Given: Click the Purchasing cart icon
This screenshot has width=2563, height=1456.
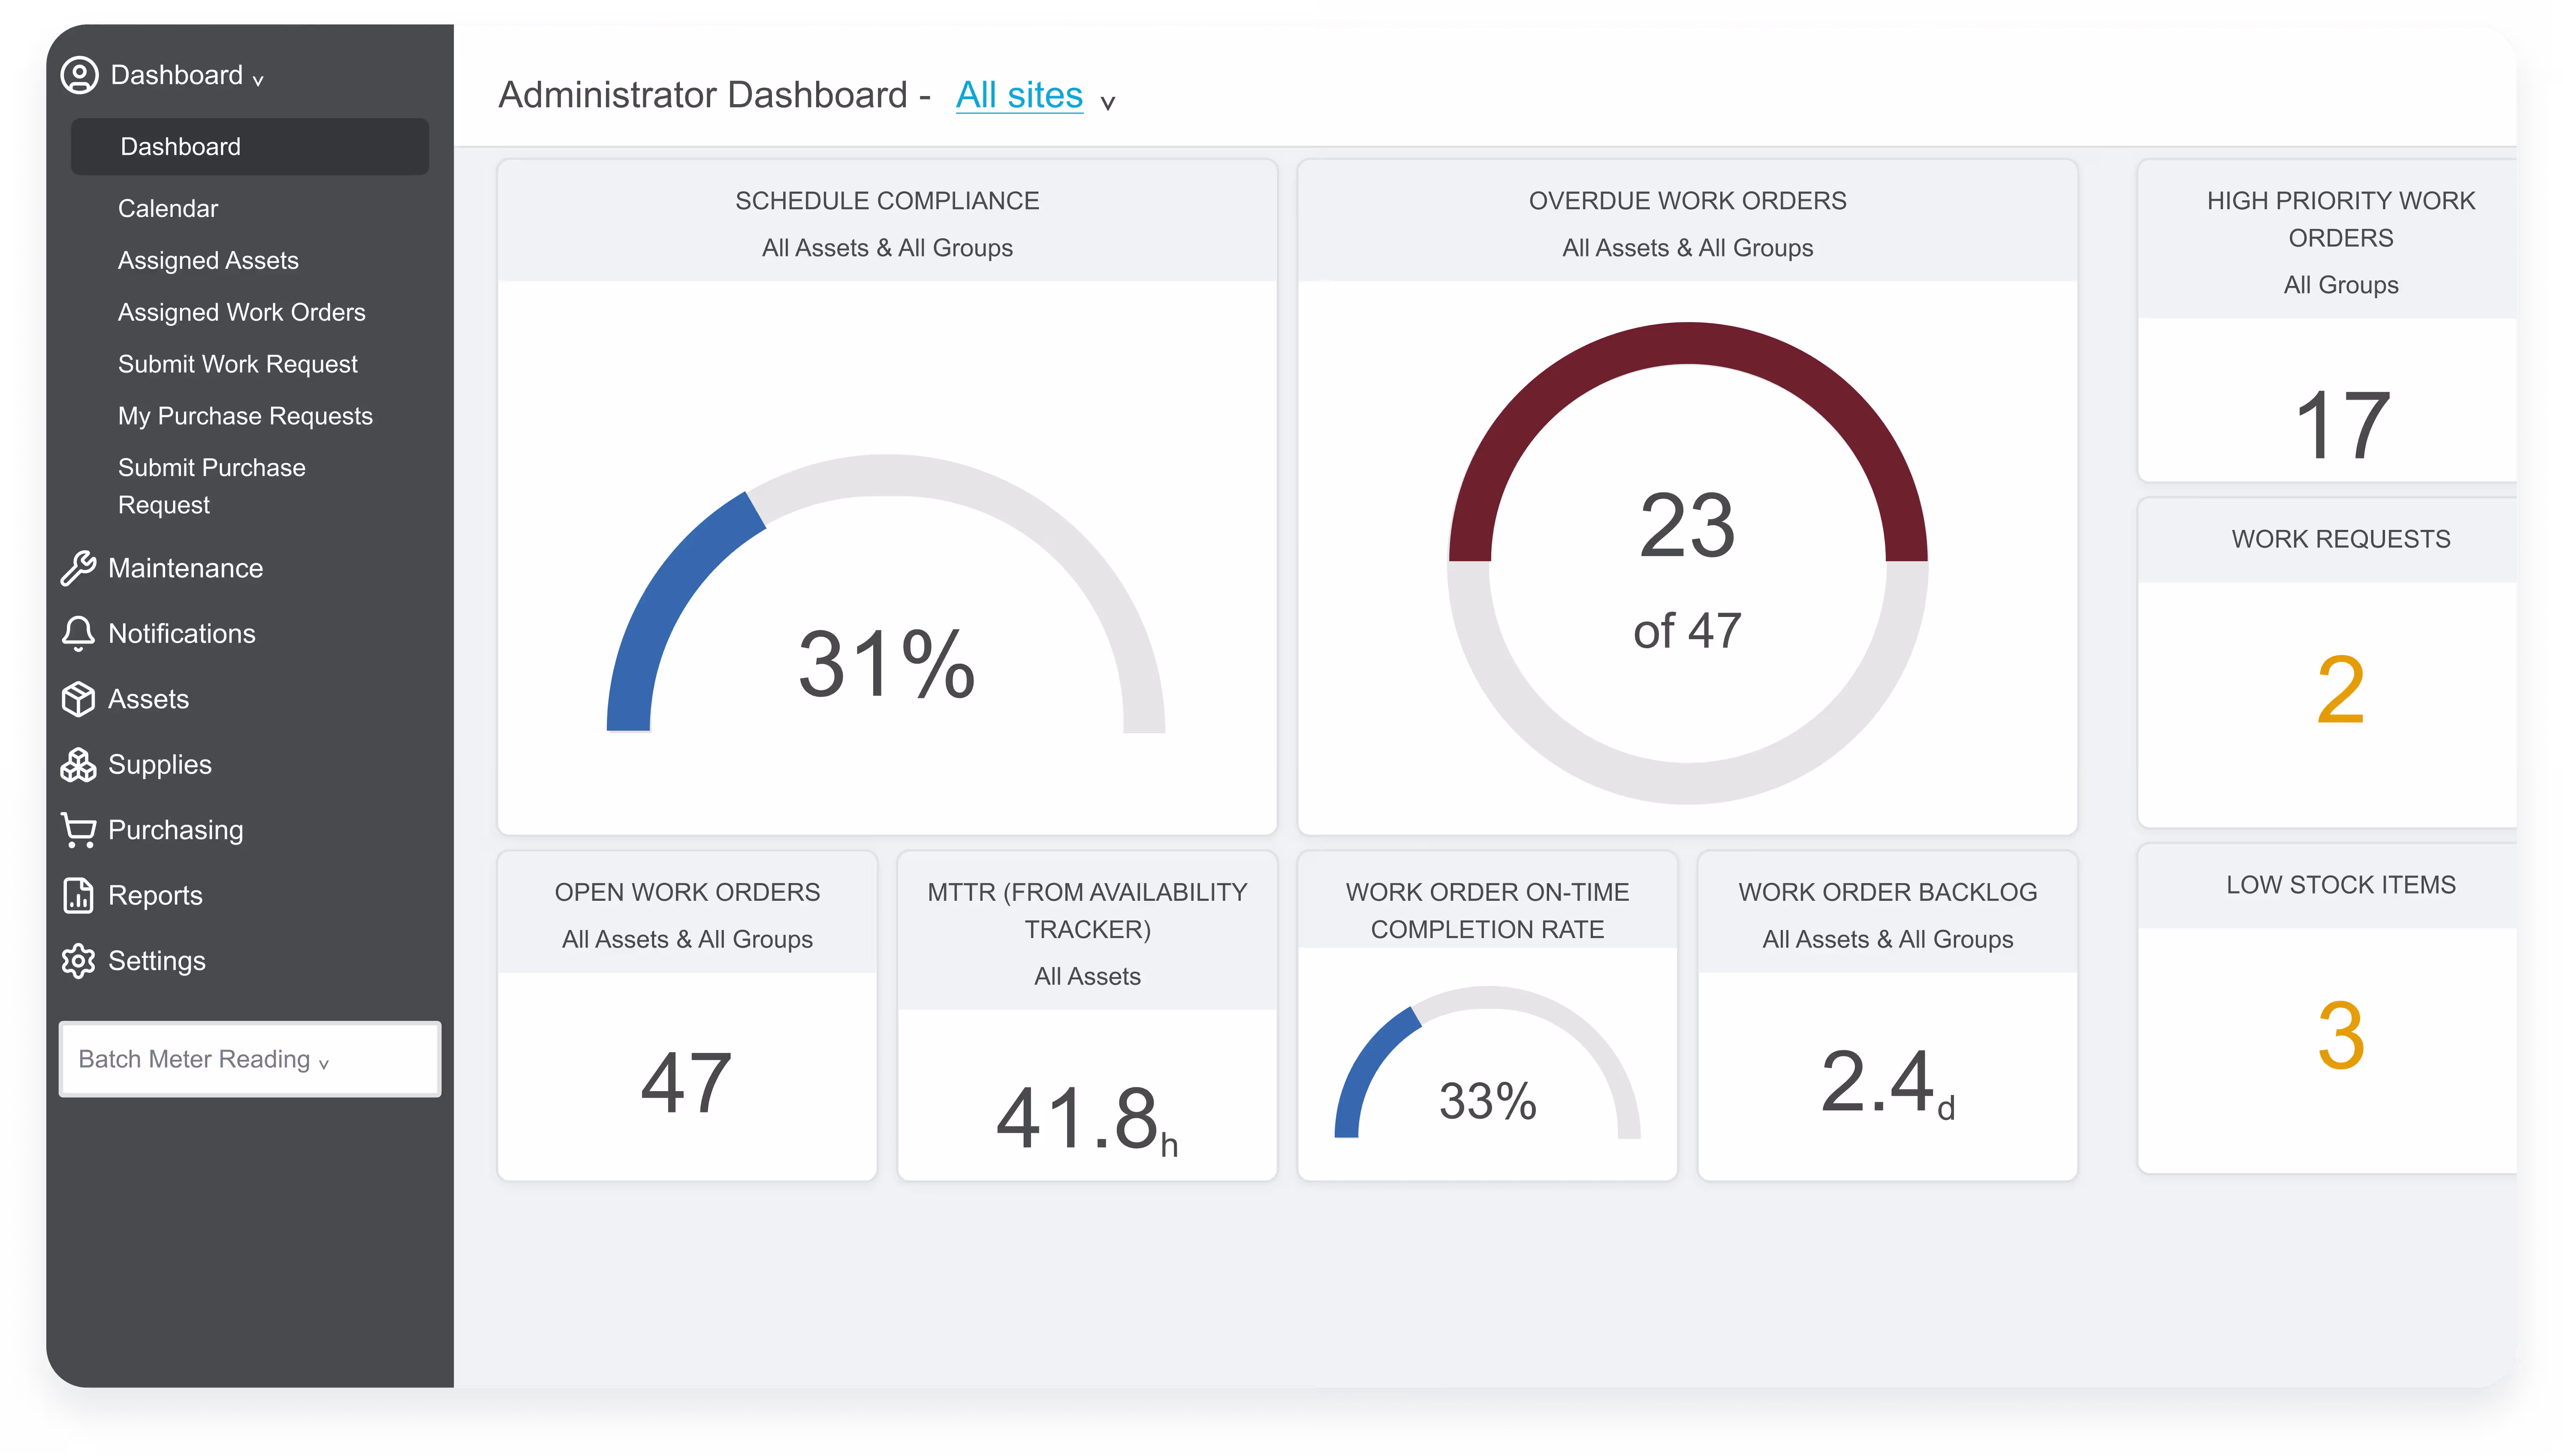Looking at the screenshot, I should (78, 830).
